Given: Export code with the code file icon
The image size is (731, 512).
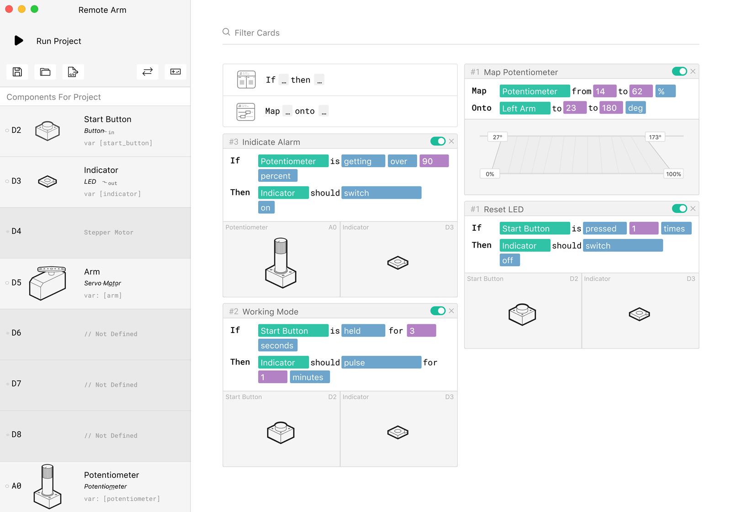Looking at the screenshot, I should (x=73, y=72).
